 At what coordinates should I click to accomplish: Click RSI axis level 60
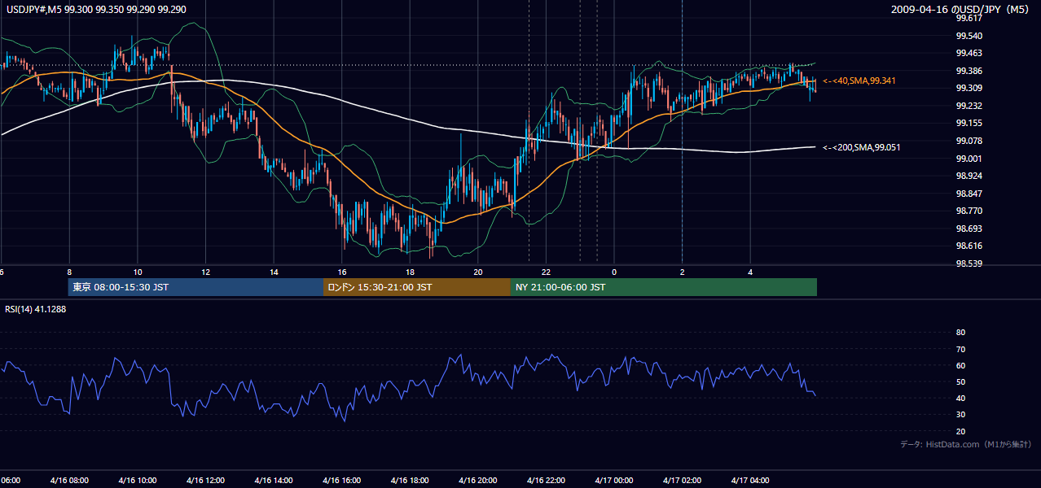960,365
